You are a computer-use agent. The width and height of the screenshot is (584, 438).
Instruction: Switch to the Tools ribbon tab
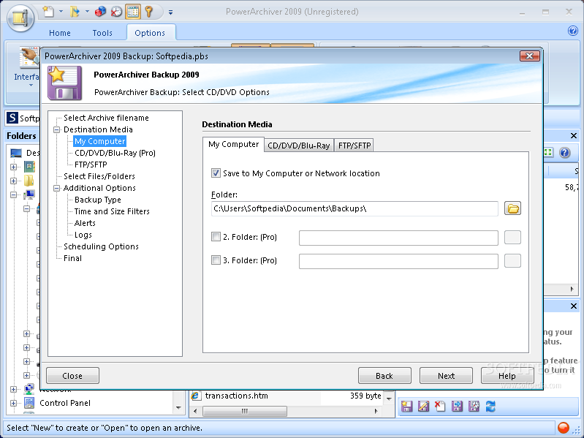pyautogui.click(x=102, y=33)
